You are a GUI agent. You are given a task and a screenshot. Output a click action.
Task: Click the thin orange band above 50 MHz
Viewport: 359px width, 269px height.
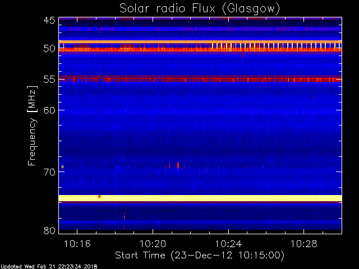point(200,42)
